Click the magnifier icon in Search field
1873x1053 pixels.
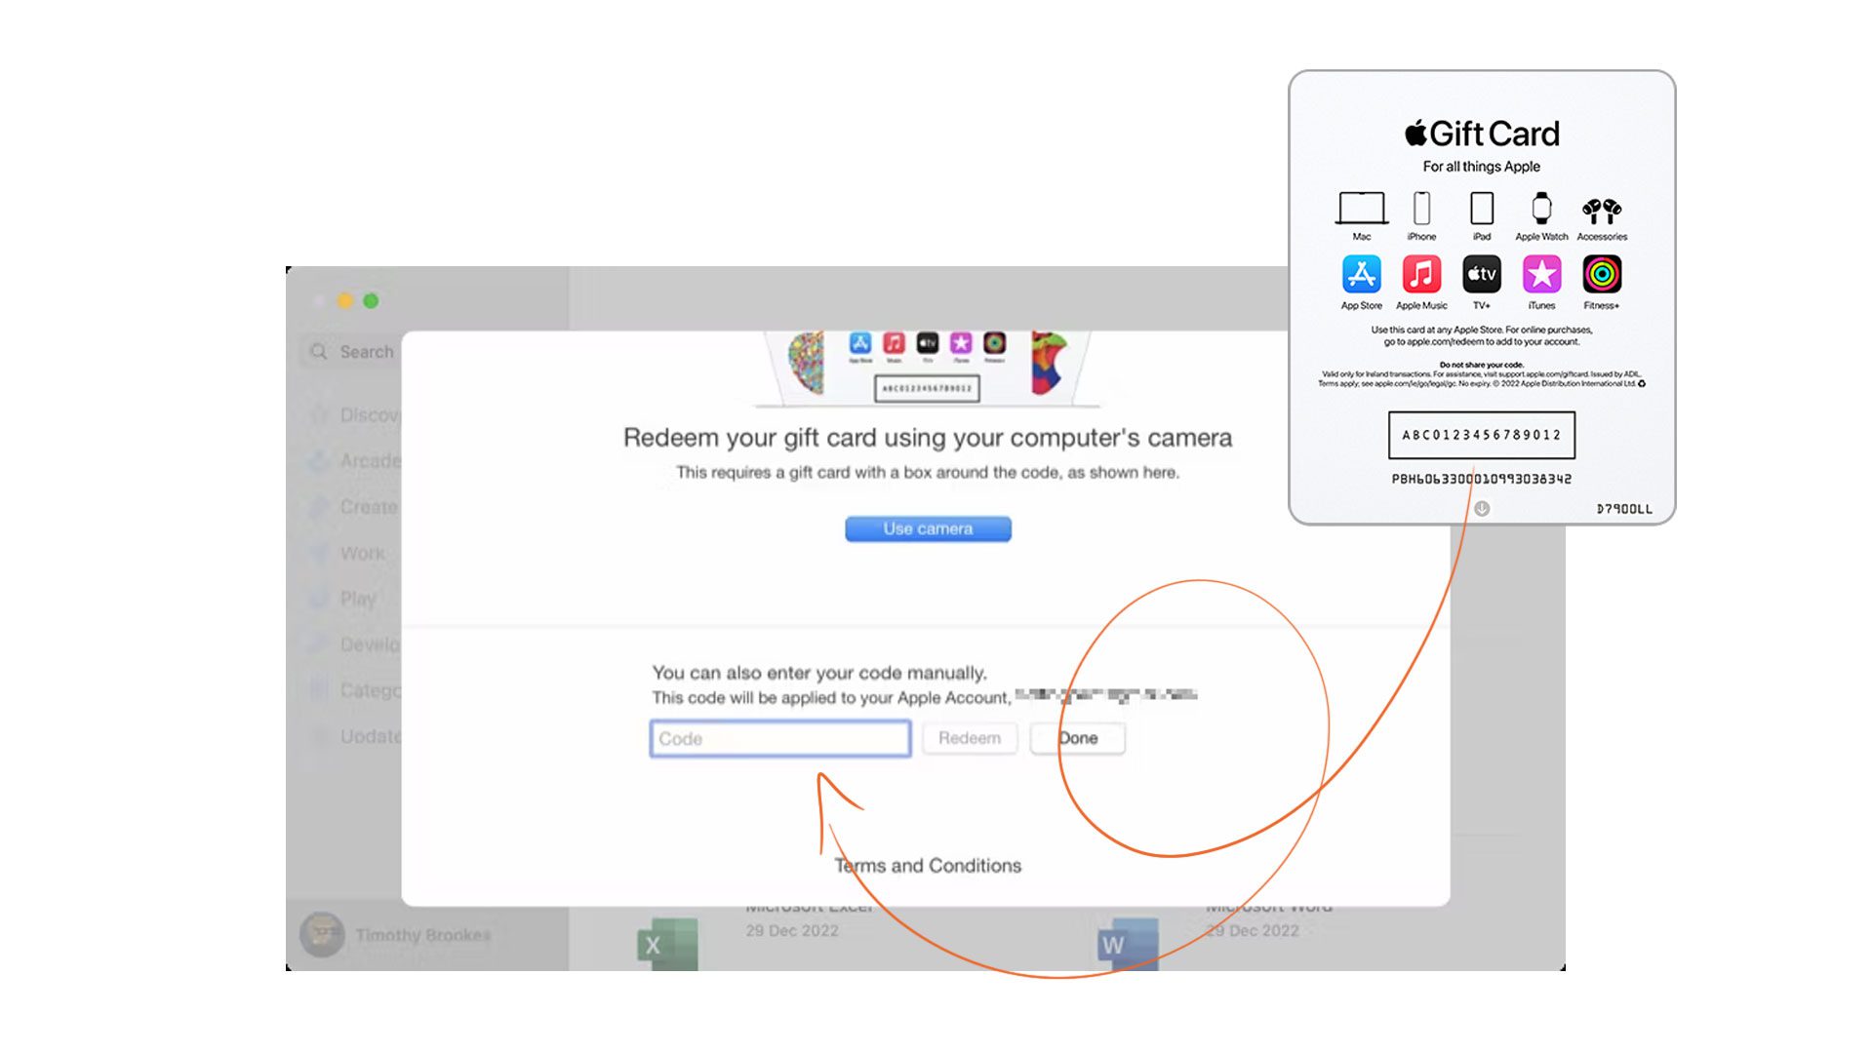pos(319,352)
